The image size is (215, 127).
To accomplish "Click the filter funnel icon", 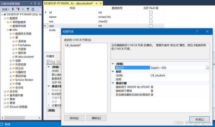I will [28, 9].
